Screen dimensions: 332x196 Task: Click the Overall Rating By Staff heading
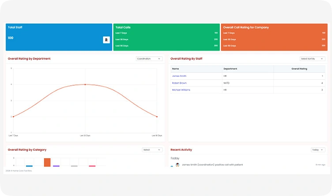pyautogui.click(x=186, y=59)
